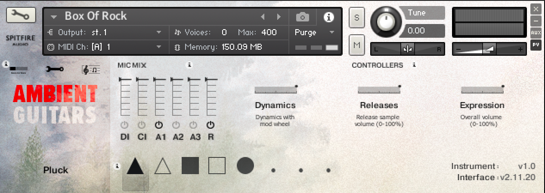545x193 pixels.
Task: Disable the A1 mic power button
Action: pos(159,125)
